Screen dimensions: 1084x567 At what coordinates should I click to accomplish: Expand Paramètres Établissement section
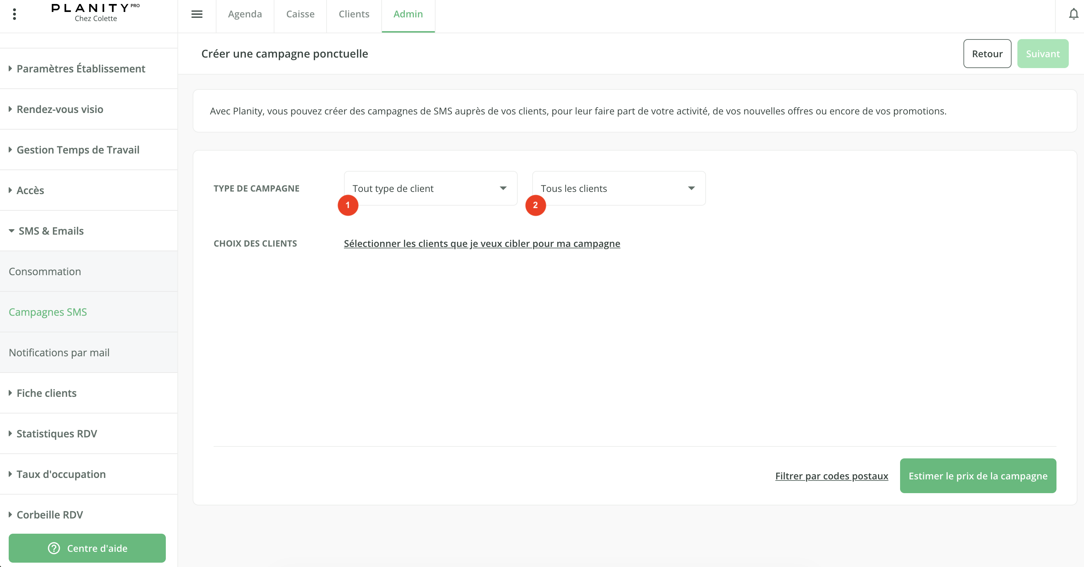(81, 69)
